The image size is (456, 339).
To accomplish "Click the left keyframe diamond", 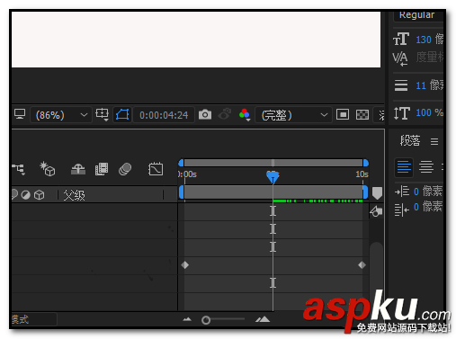I will click(185, 265).
